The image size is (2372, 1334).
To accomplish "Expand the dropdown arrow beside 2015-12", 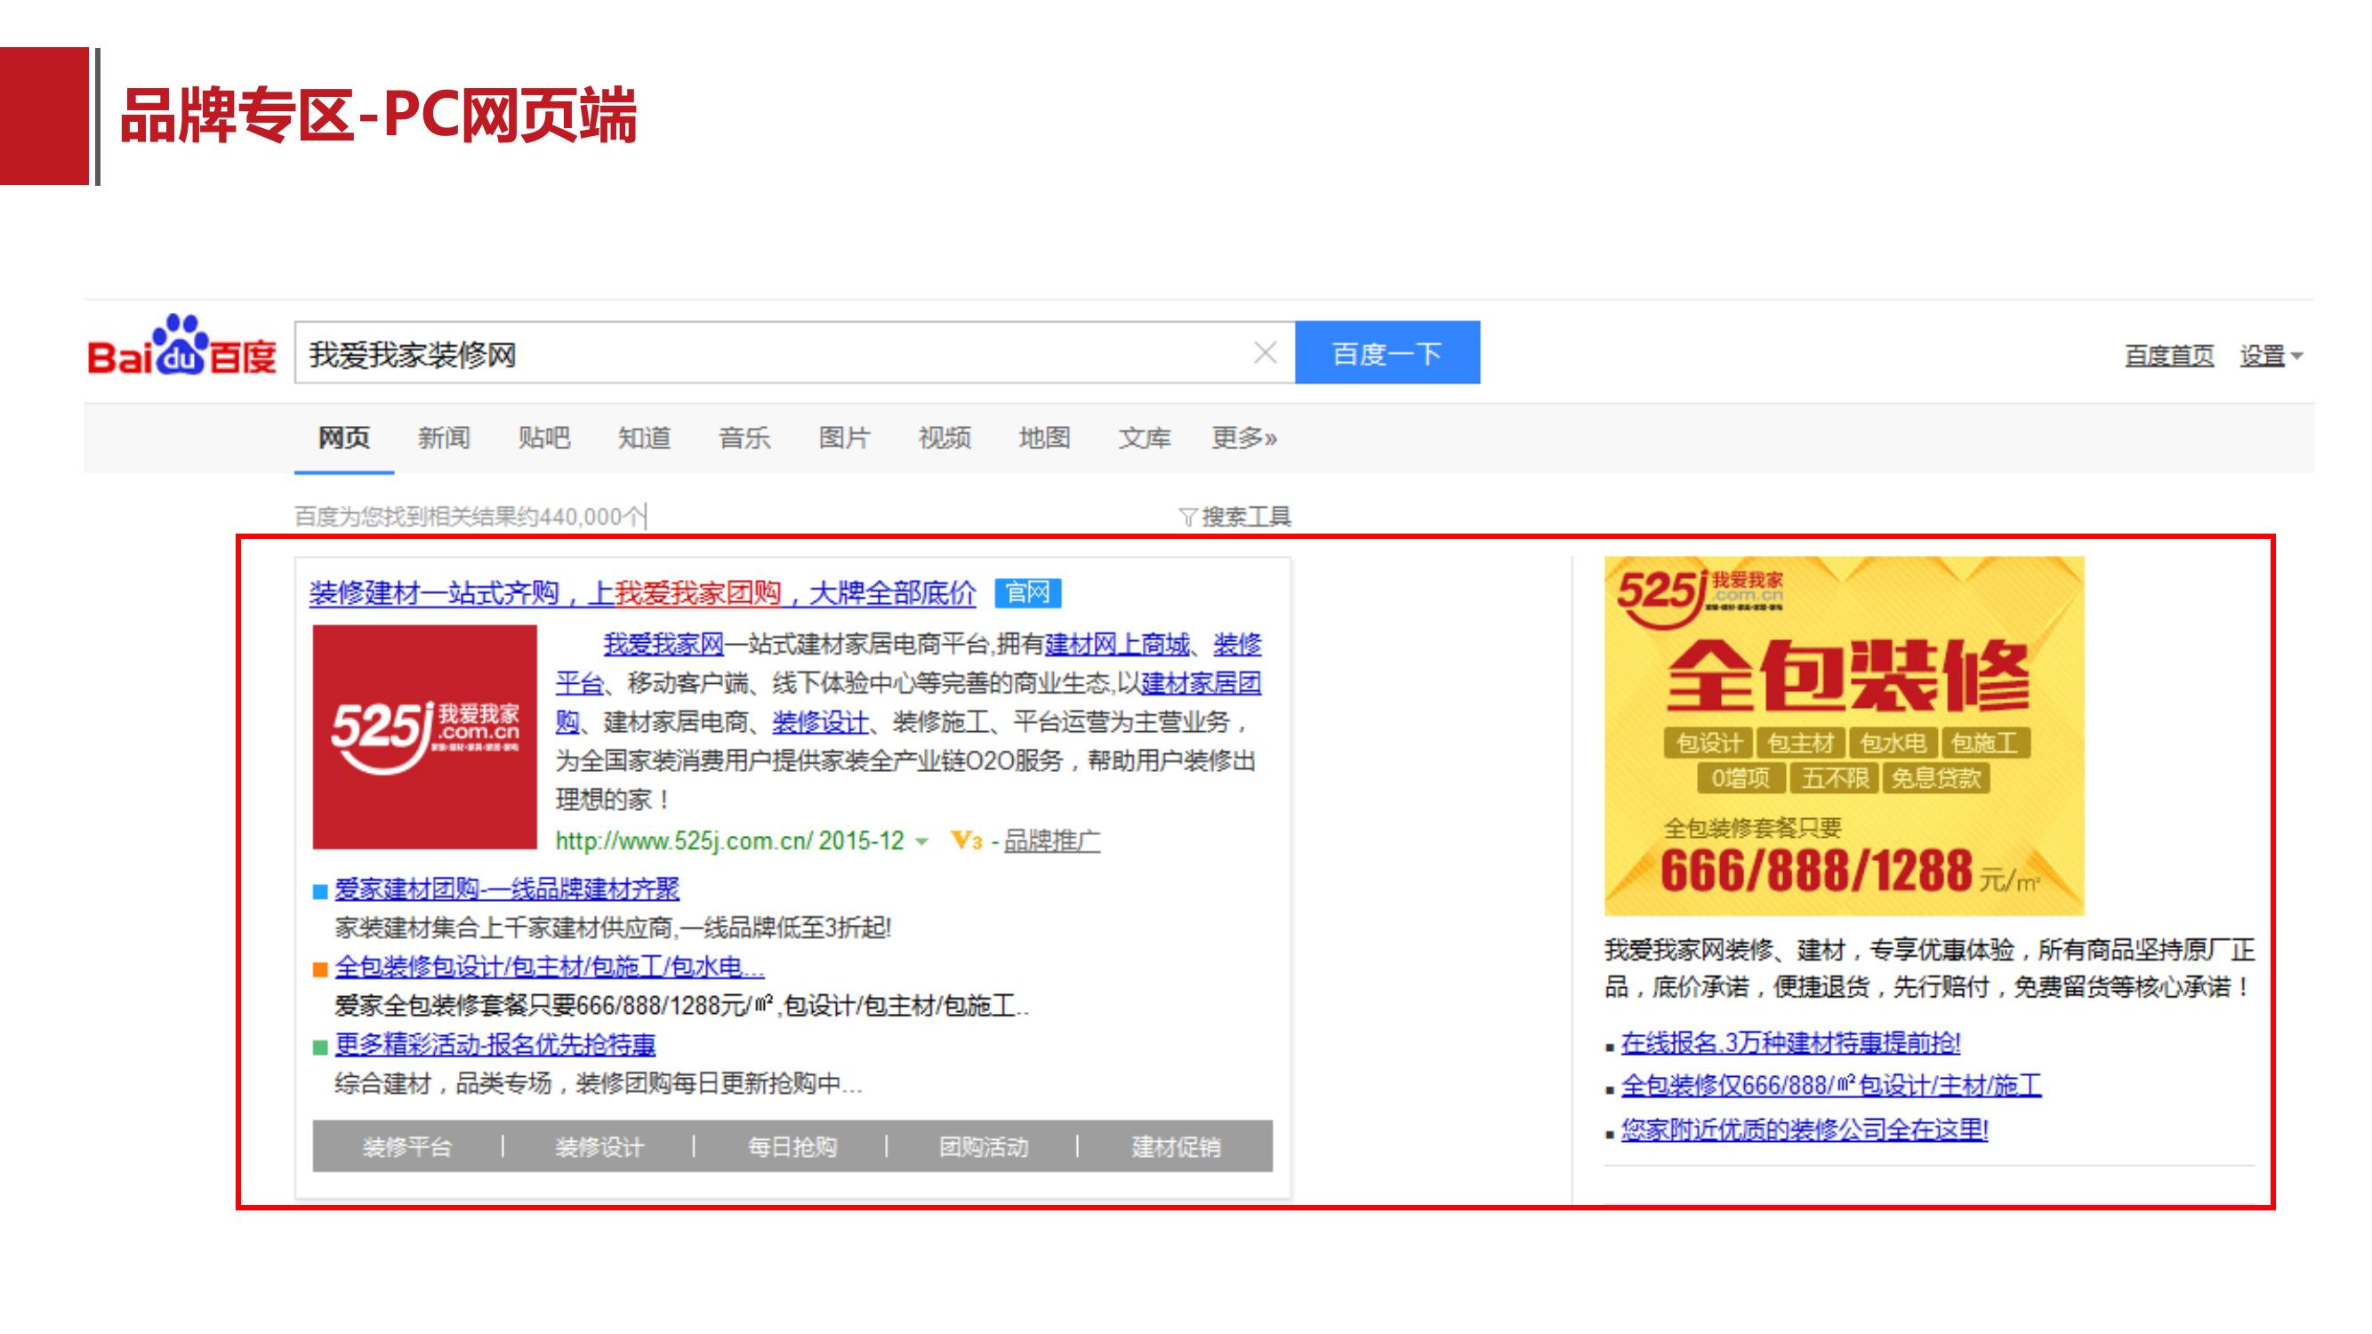I will point(921,842).
